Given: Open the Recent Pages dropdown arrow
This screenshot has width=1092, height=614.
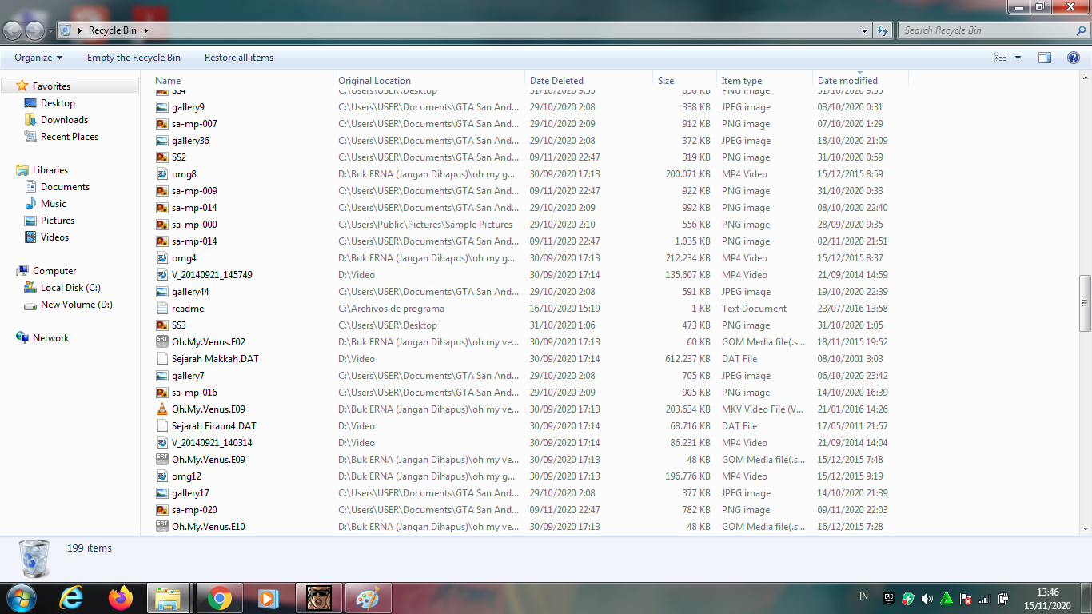Looking at the screenshot, I should (50, 31).
